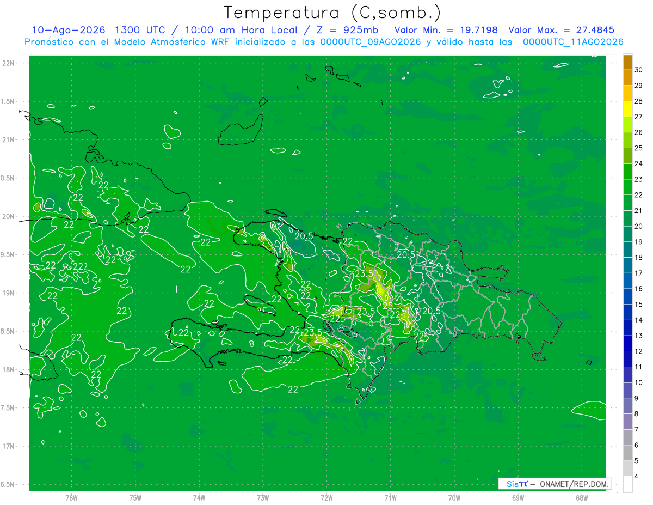
Task: Click the '22N' latitude axis label
Action: (x=8, y=63)
